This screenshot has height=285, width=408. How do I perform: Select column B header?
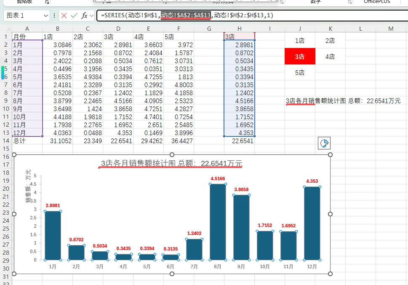(58, 29)
